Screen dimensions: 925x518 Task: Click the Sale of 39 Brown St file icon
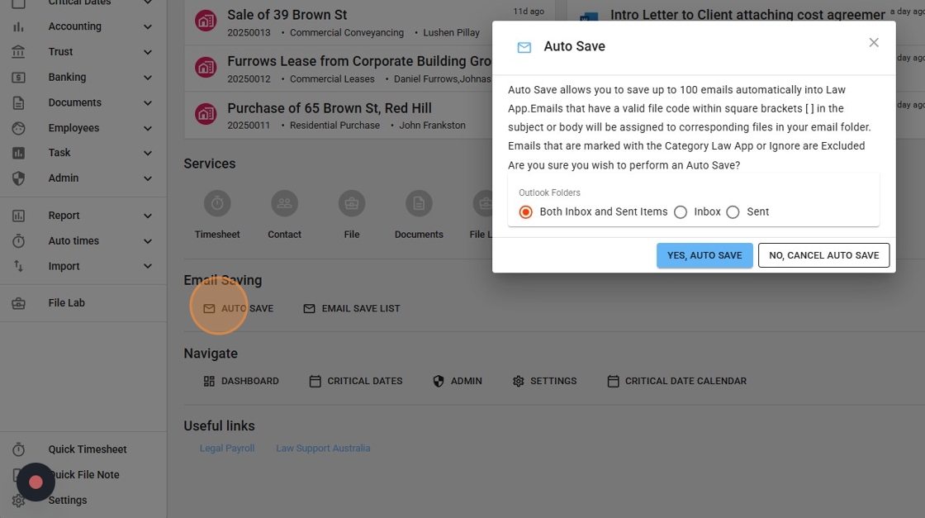pyautogui.click(x=206, y=21)
